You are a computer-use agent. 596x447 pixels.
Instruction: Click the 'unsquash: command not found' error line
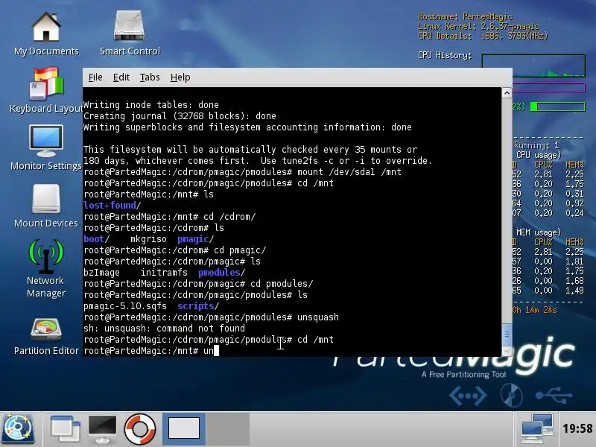164,329
